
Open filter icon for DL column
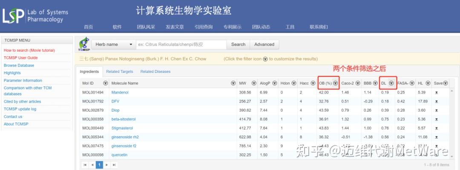pos(391,83)
